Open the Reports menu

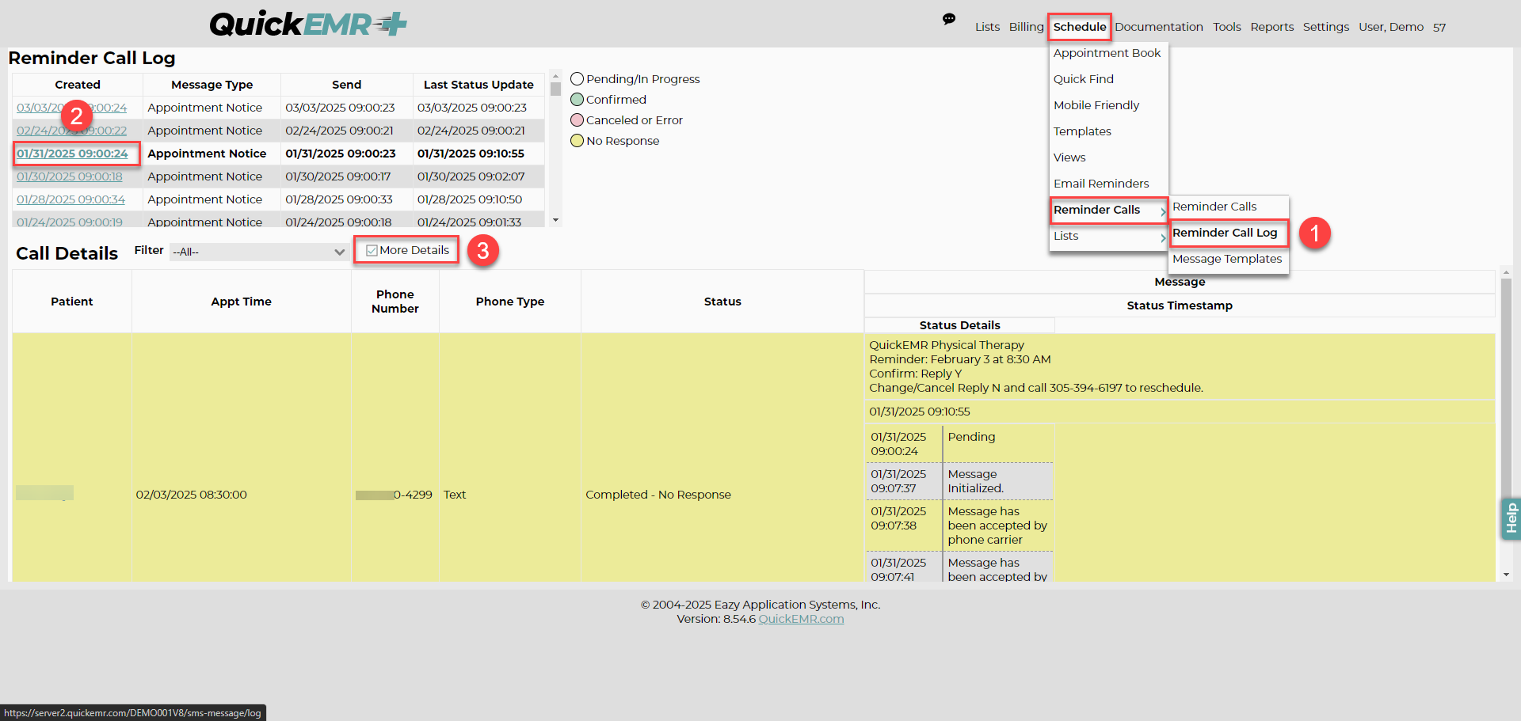tap(1272, 27)
